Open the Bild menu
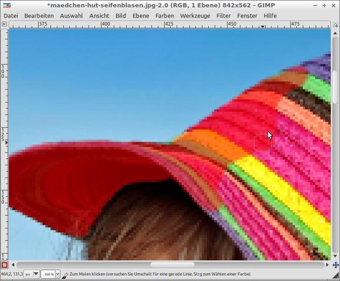Viewport: 340px width, 281px height. coord(120,16)
